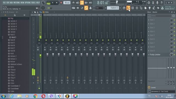The width and height of the screenshot is (176, 99).
Task: Select the Ambient echoes preset
Action: pos(16,64)
